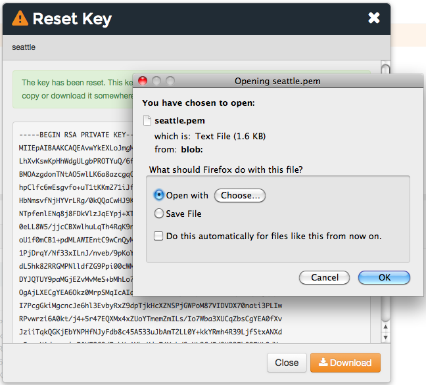The height and width of the screenshot is (385, 426).
Task: Click the seattle.pem file icon
Action: 147,121
